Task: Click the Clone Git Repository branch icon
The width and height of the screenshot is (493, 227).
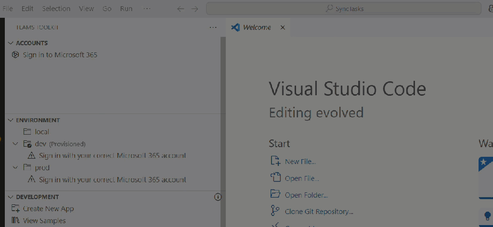Action: (275, 211)
